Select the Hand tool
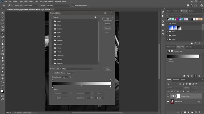204x114 pixels. click(3, 78)
